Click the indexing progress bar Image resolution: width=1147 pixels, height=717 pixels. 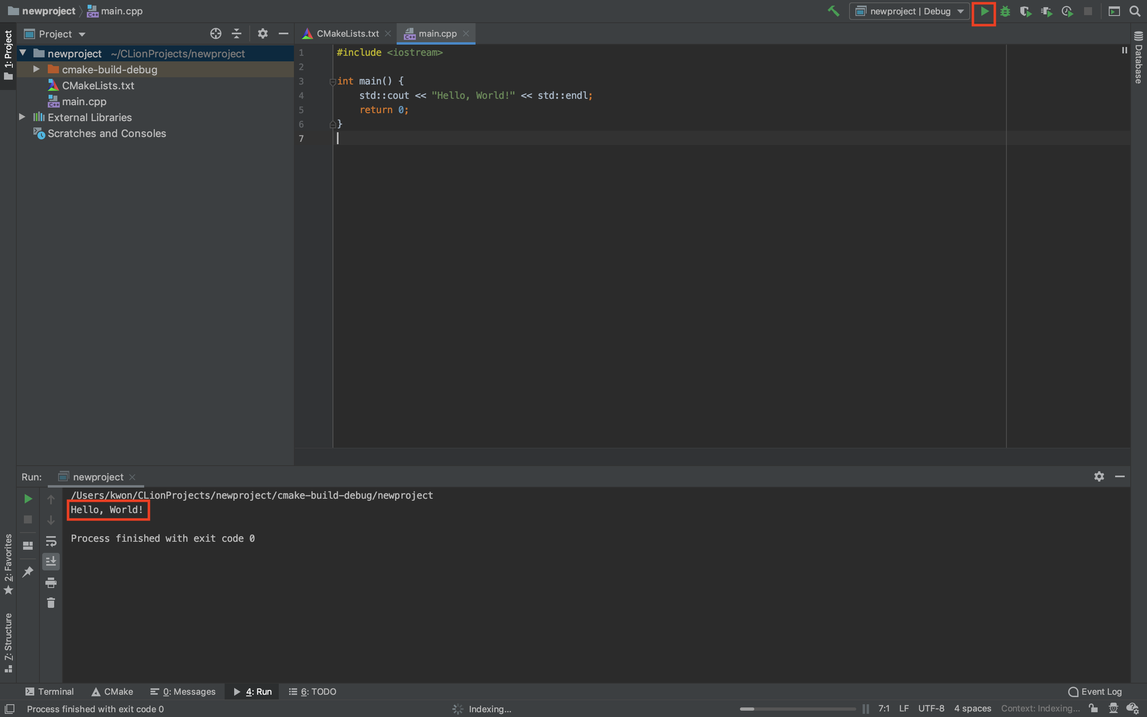point(798,709)
